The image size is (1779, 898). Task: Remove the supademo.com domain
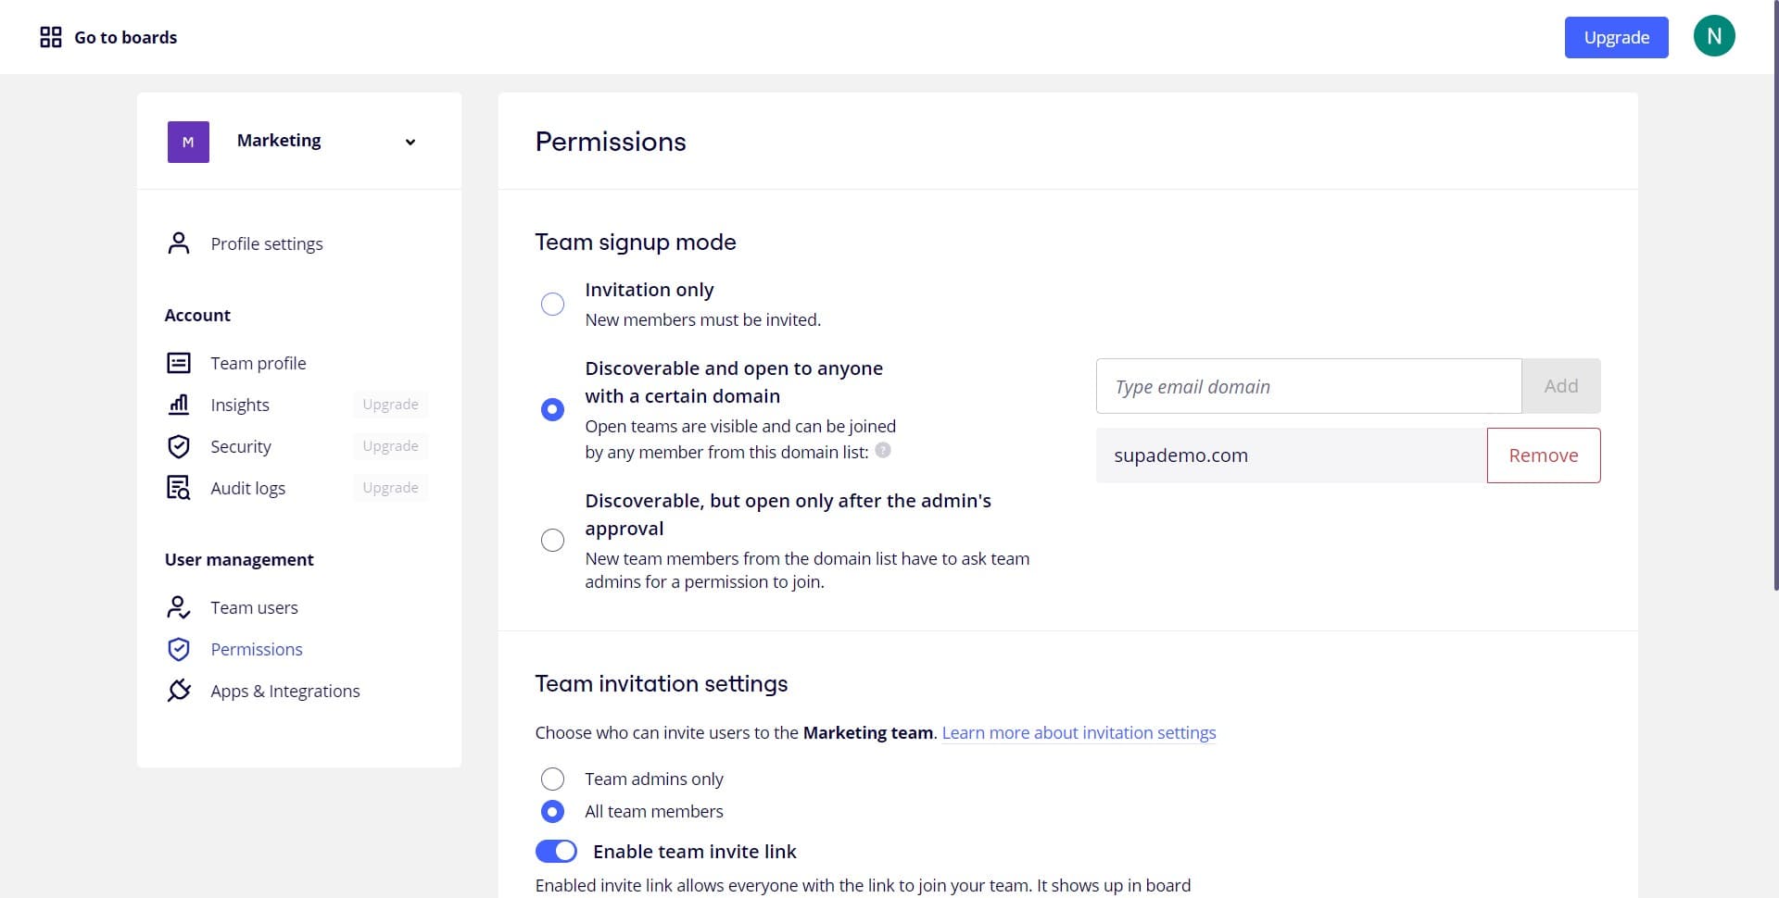point(1543,455)
